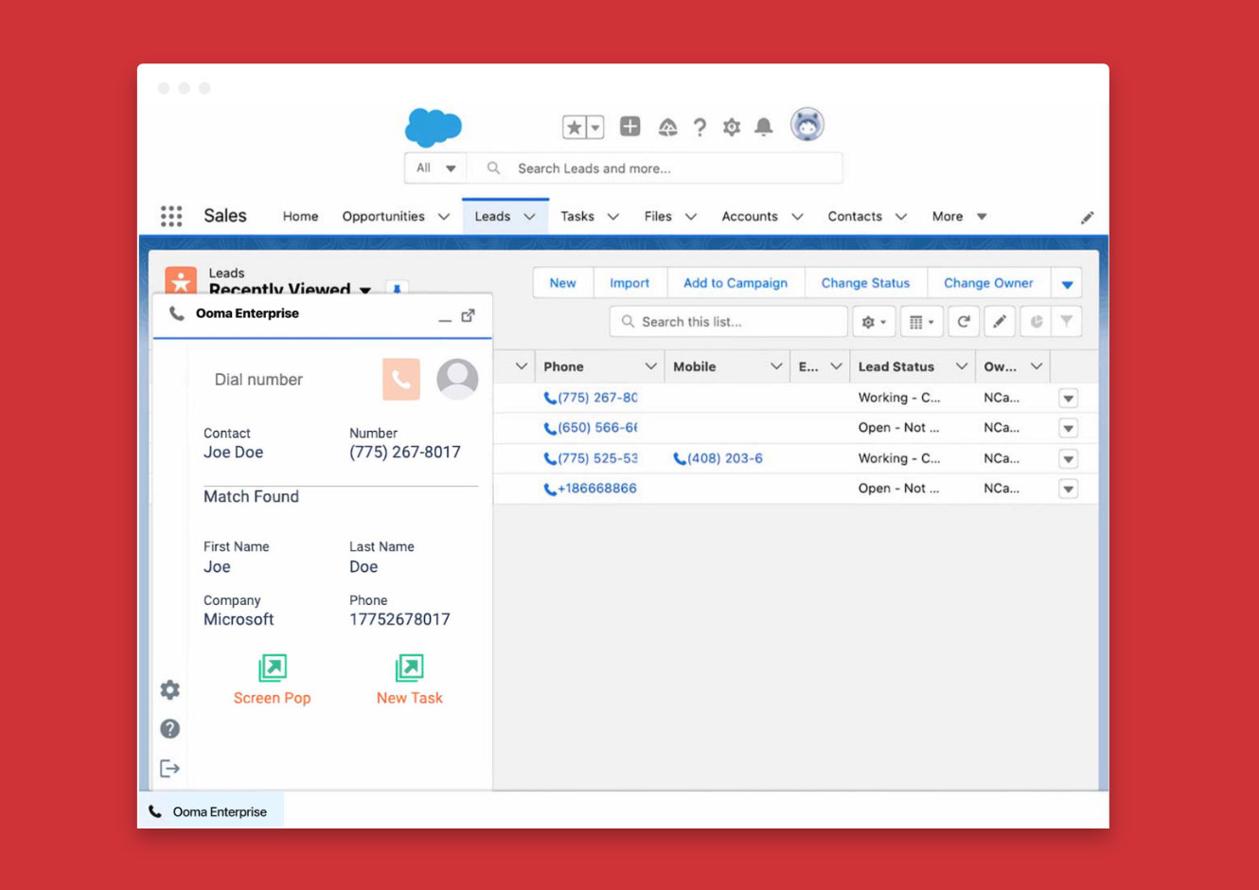
Task: Open the notifications bell
Action: point(763,127)
